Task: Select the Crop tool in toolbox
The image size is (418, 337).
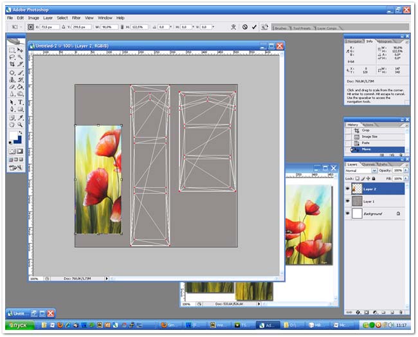Action: coord(12,65)
